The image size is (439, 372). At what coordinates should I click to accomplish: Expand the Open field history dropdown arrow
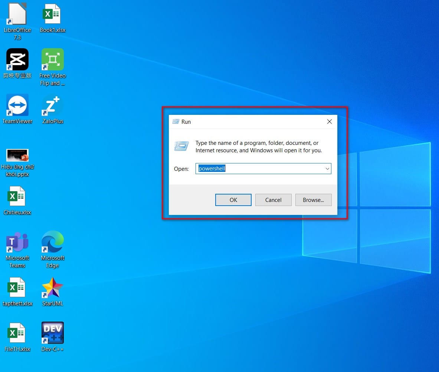(x=327, y=169)
